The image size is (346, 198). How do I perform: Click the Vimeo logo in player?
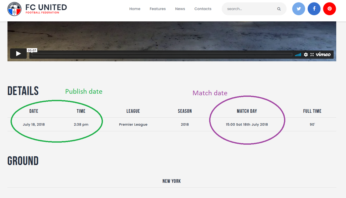(x=323, y=54)
